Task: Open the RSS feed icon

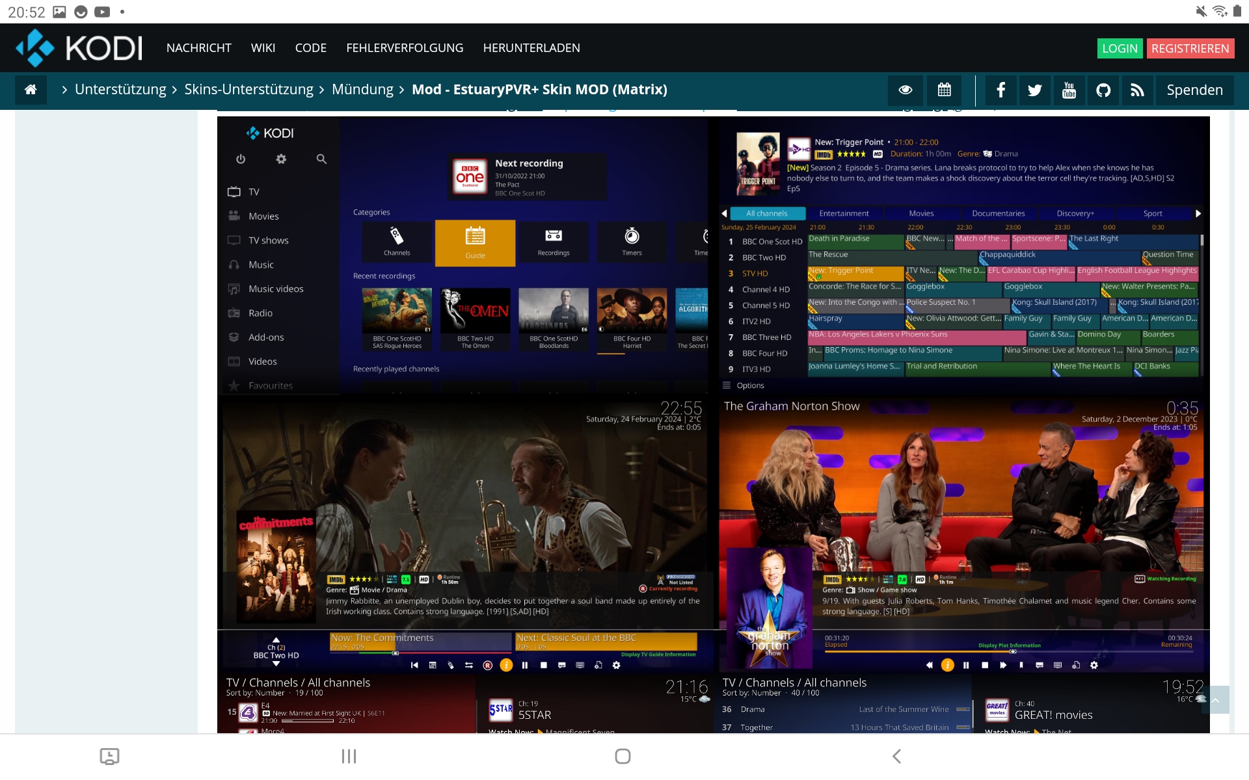Action: point(1137,90)
